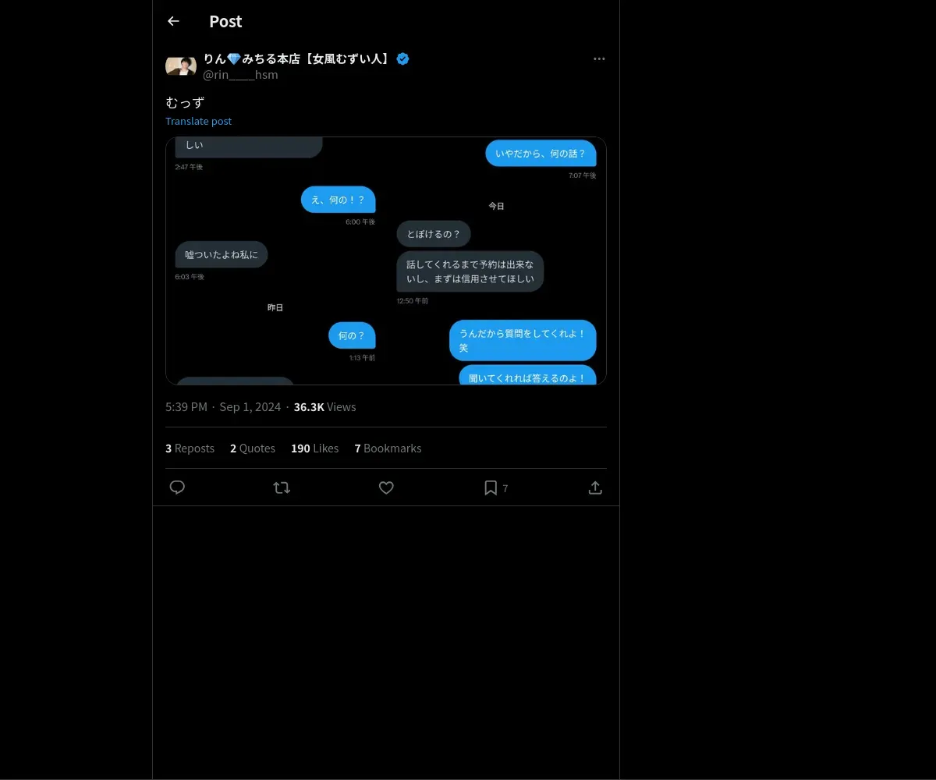
Task: View the 190 Likes list
Action: (x=314, y=448)
